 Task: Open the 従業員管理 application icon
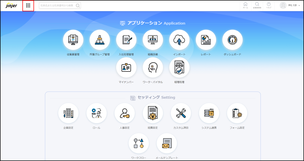pyautogui.click(x=73, y=40)
